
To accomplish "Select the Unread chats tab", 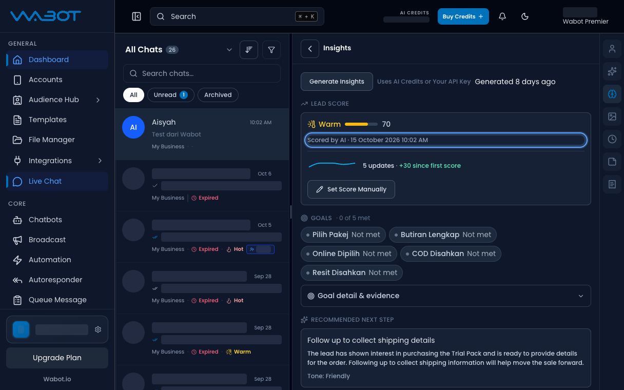I will [171, 95].
